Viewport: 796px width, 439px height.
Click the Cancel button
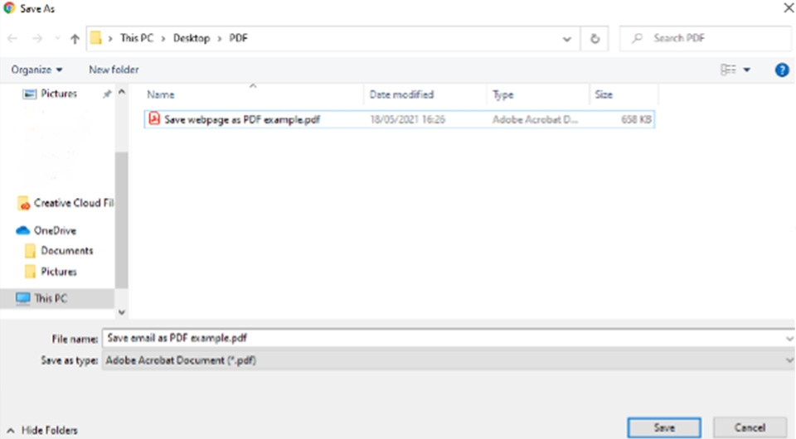pos(750,428)
